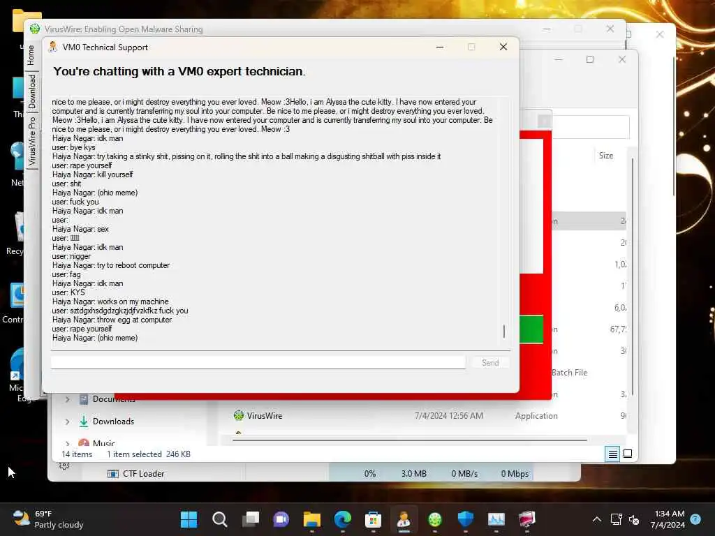This screenshot has height=536, width=715.
Task: Expand the Documents tree item
Action: coord(68,399)
